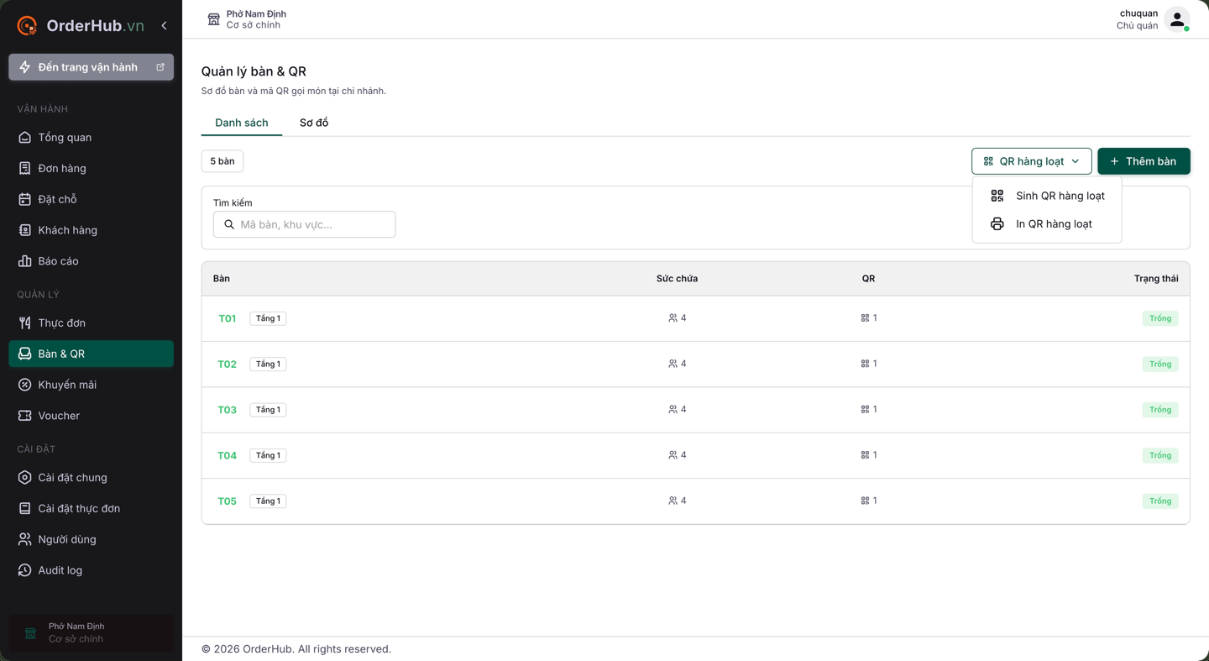1209x661 pixels.
Task: Click the Thêm bàn button
Action: pyautogui.click(x=1144, y=161)
